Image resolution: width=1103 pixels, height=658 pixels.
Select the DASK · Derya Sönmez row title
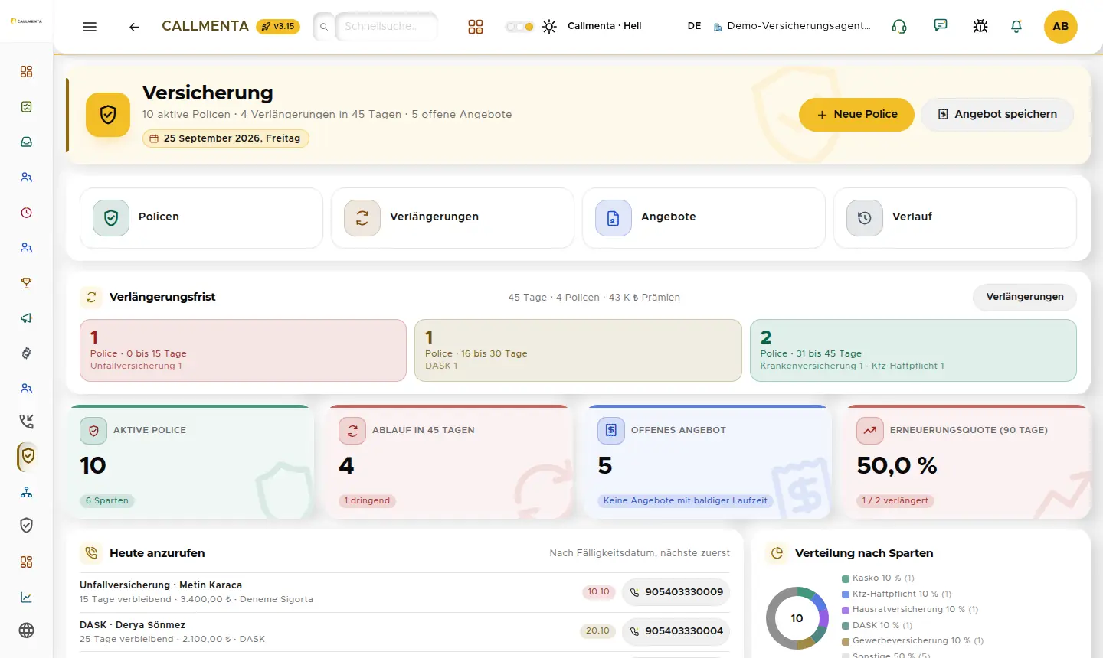[x=133, y=625]
